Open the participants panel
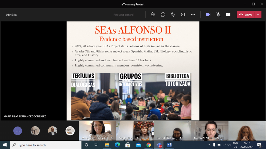The height and width of the screenshot is (149, 266). pos(153,15)
